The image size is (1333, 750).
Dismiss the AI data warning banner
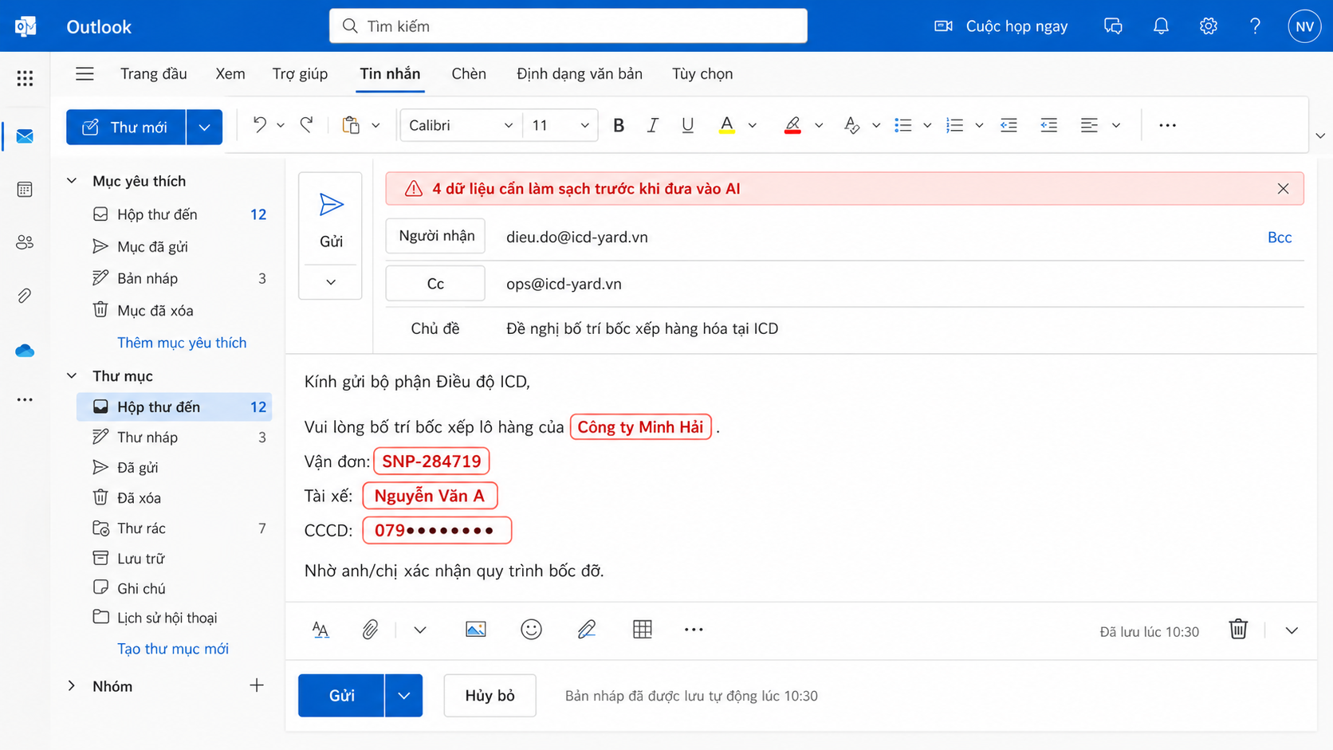point(1283,189)
